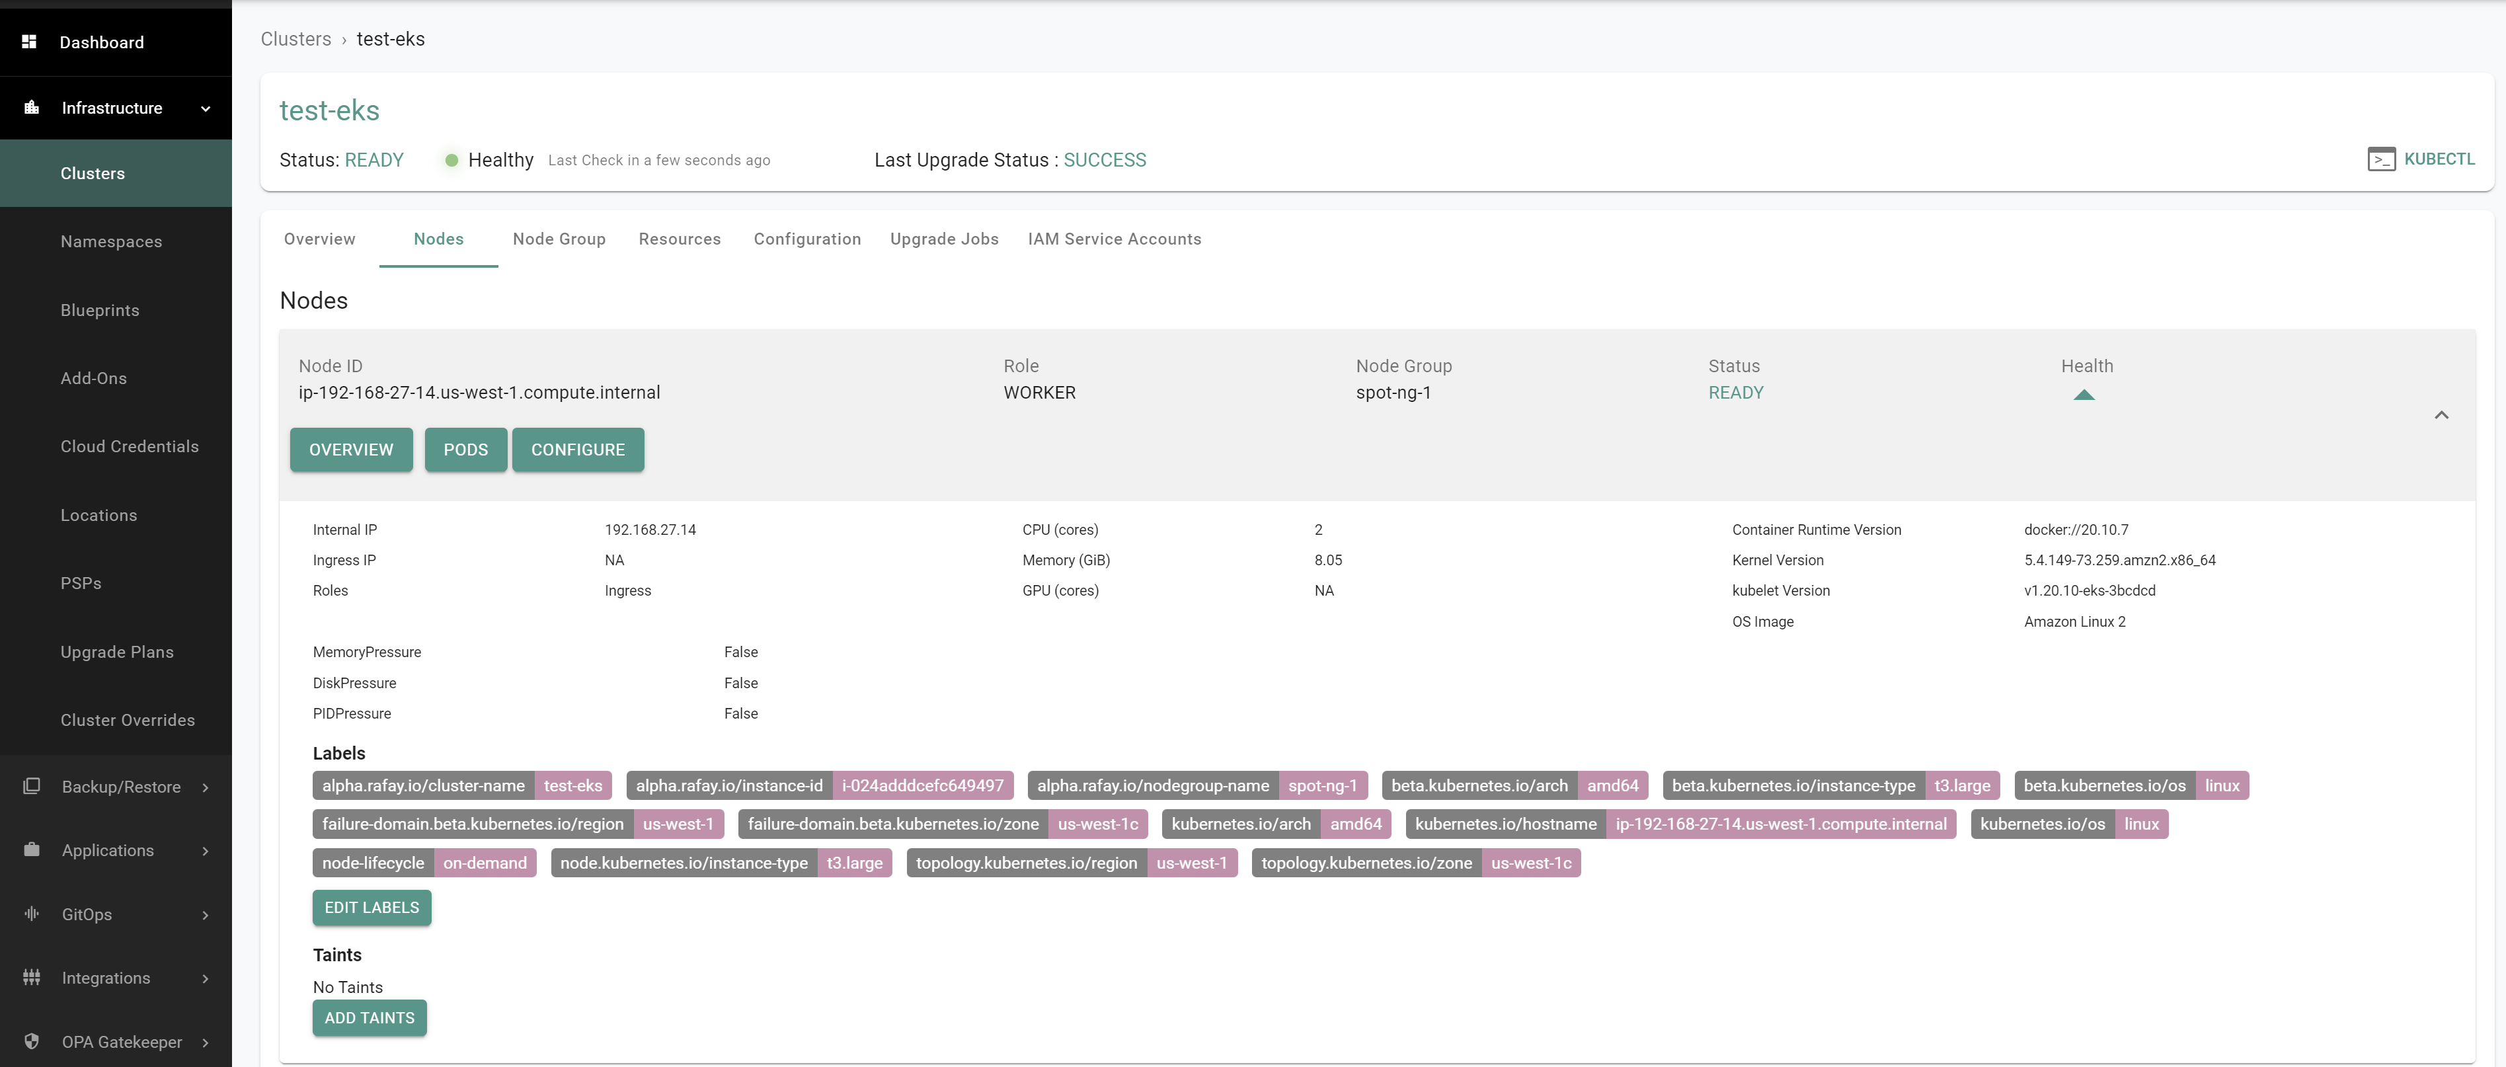2506x1067 pixels.
Task: Collapse the Infrastructure menu chevron
Action: (206, 109)
